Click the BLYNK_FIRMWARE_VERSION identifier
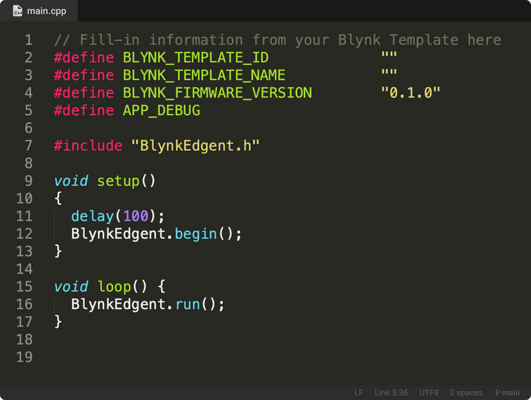This screenshot has width=531, height=400. pos(214,93)
